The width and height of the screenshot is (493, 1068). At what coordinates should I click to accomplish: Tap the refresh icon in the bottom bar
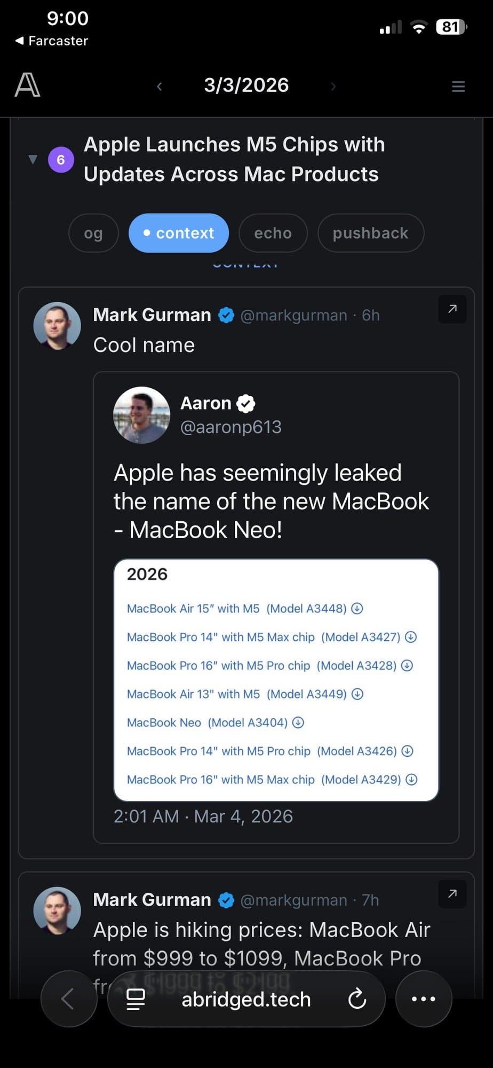357,999
